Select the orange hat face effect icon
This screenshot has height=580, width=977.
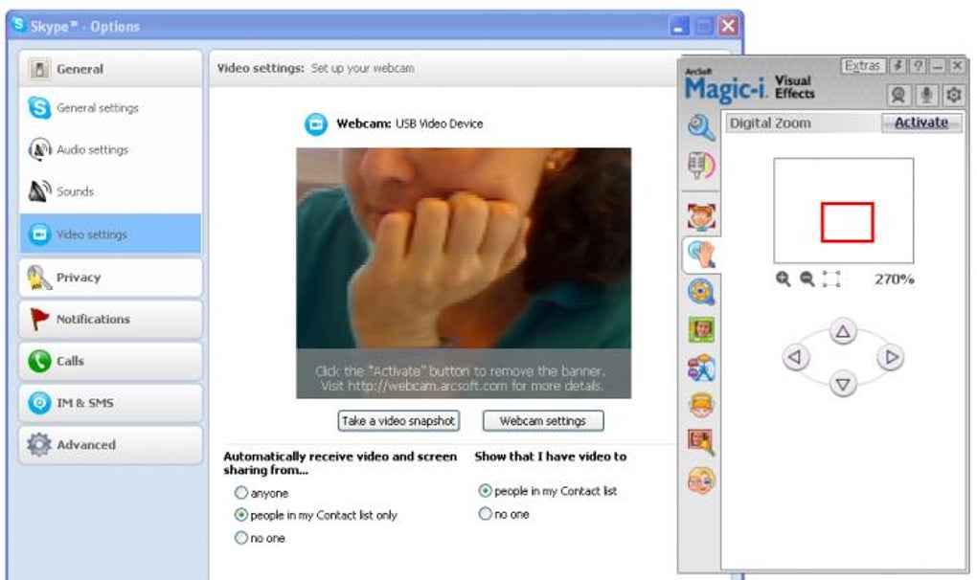[x=701, y=405]
